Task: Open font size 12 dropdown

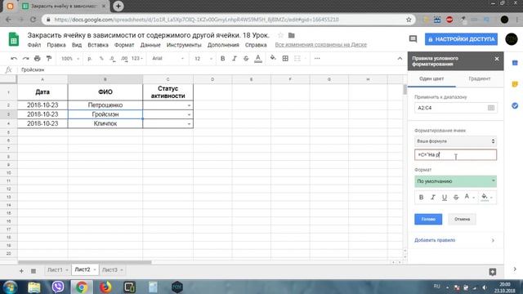Action: pos(203,58)
